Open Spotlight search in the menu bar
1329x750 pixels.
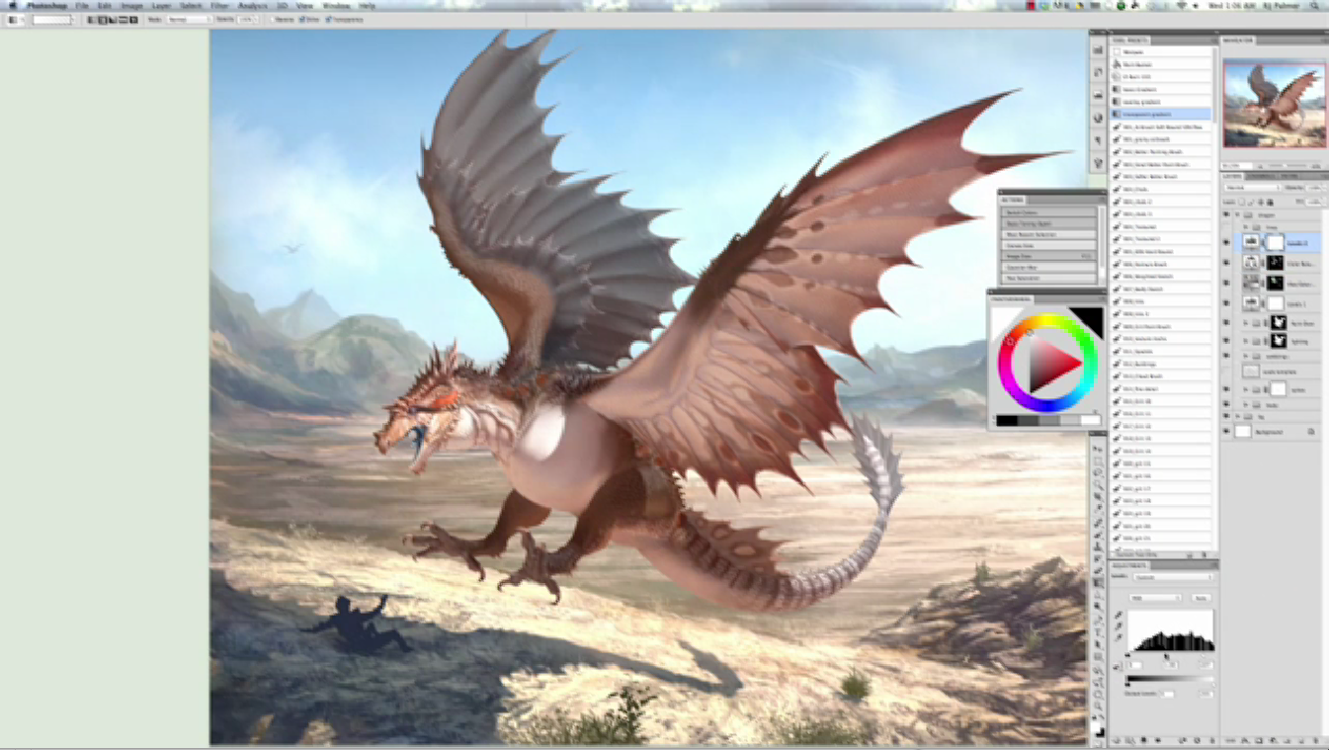click(1313, 6)
